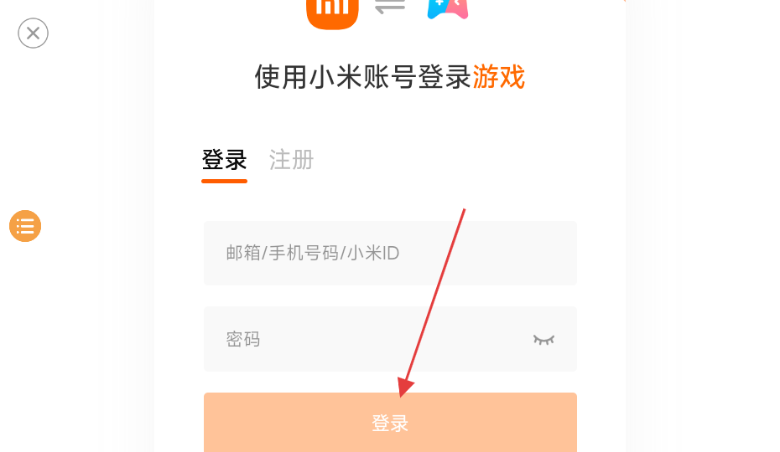Viewport: 780px width, 452px height.
Task: Click the 使用小米账号登录 heading text
Action: click(x=362, y=77)
